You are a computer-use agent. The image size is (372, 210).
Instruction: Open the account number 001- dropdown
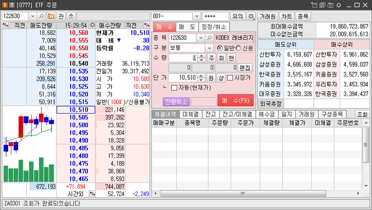click(x=196, y=16)
